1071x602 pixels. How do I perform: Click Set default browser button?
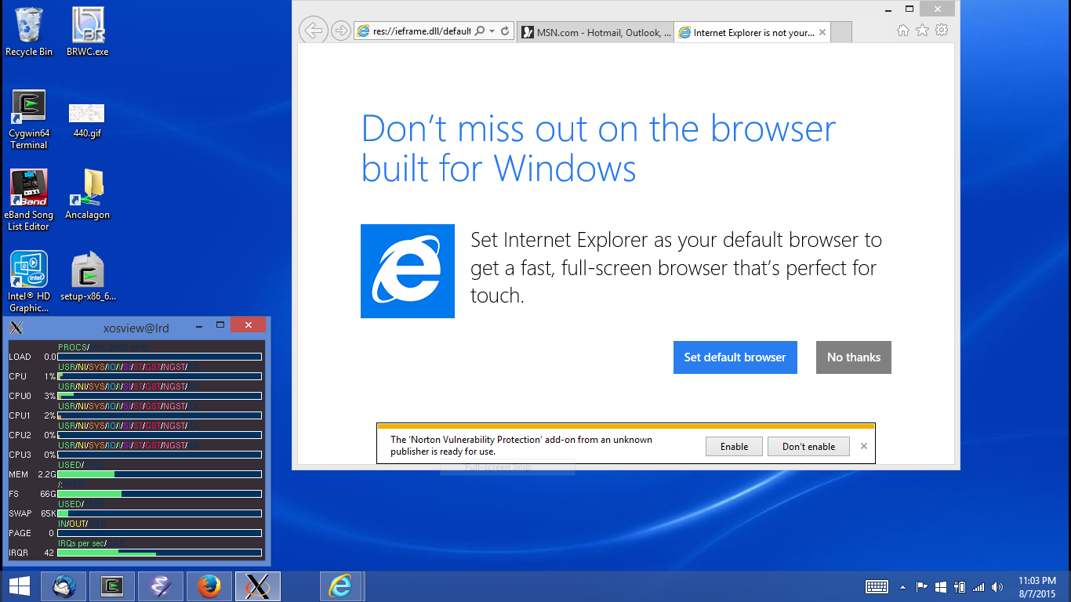tap(735, 357)
